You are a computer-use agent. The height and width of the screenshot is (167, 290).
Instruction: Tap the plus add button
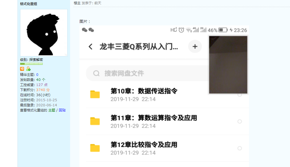coord(195,47)
